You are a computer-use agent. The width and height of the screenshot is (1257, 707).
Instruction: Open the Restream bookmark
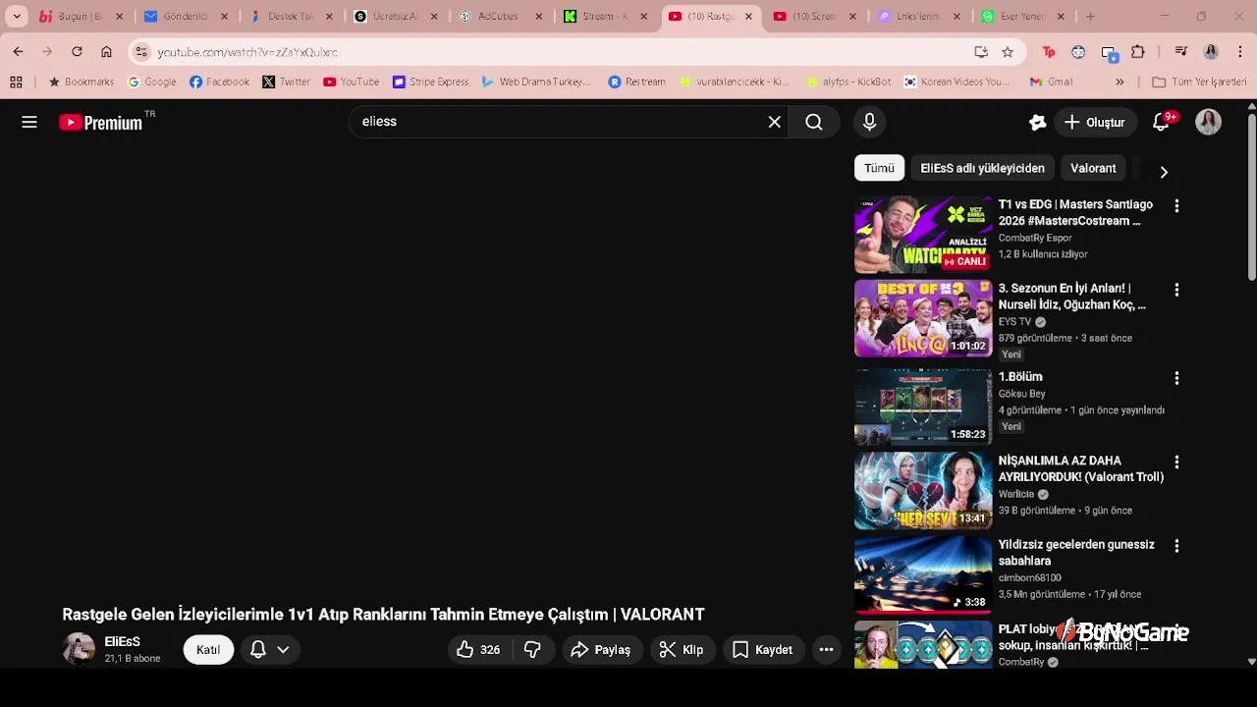click(x=636, y=82)
